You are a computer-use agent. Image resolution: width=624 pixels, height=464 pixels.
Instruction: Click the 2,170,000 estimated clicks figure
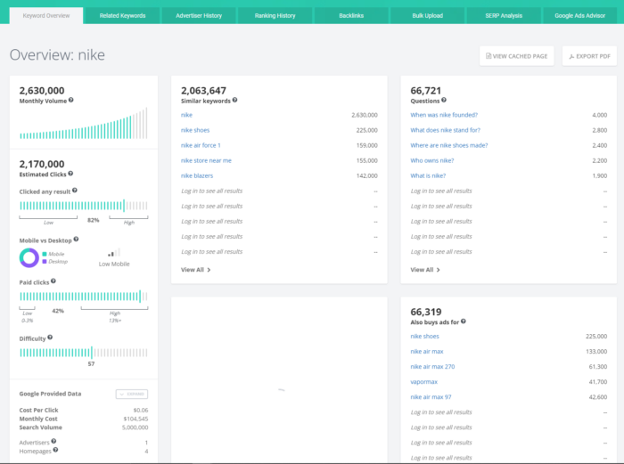pos(42,164)
